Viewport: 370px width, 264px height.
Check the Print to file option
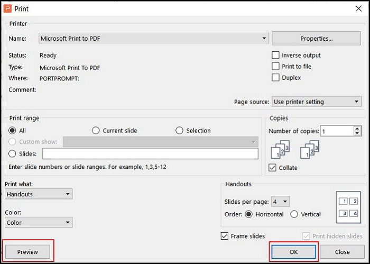tap(275, 66)
